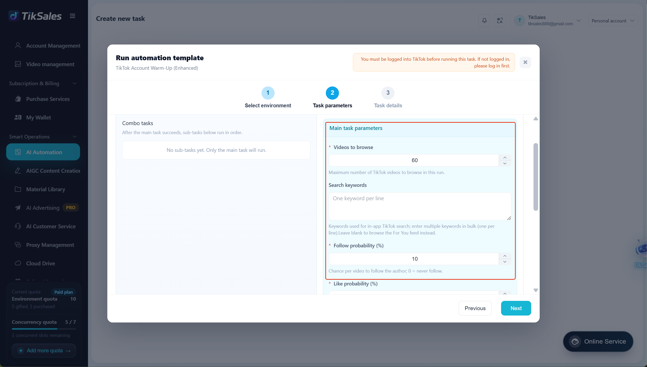The image size is (647, 367).
Task: Open the language translation icon
Action: pyautogui.click(x=500, y=21)
